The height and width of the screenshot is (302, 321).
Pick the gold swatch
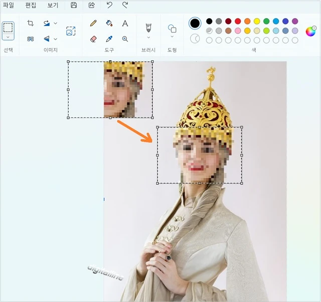[x=247, y=31]
